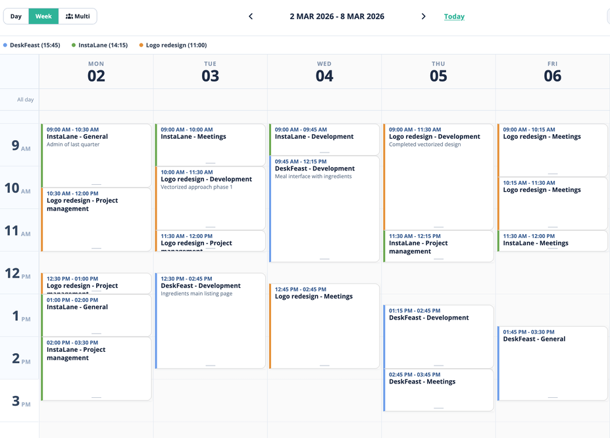Screen dimensions: 610x438
Task: Click 'Completed vectorized design' description
Action: coord(425,145)
